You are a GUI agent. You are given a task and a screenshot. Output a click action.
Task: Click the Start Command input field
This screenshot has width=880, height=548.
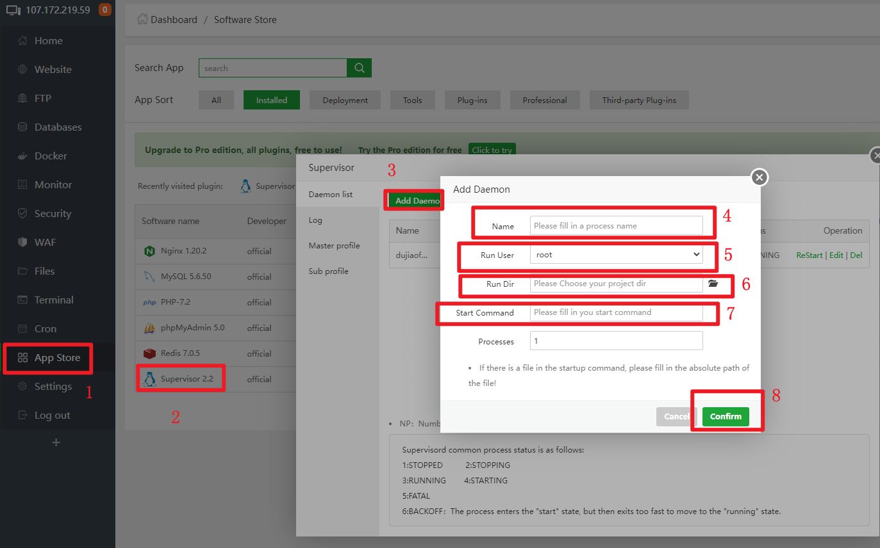(617, 312)
